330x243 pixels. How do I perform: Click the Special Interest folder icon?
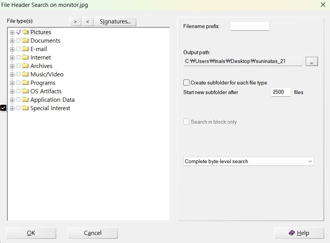(25, 108)
